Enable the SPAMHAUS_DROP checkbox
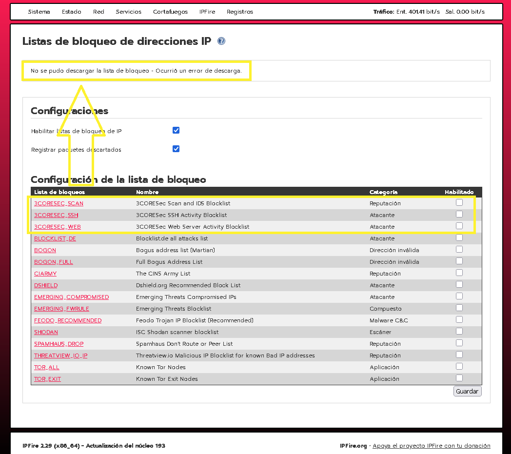 459,343
